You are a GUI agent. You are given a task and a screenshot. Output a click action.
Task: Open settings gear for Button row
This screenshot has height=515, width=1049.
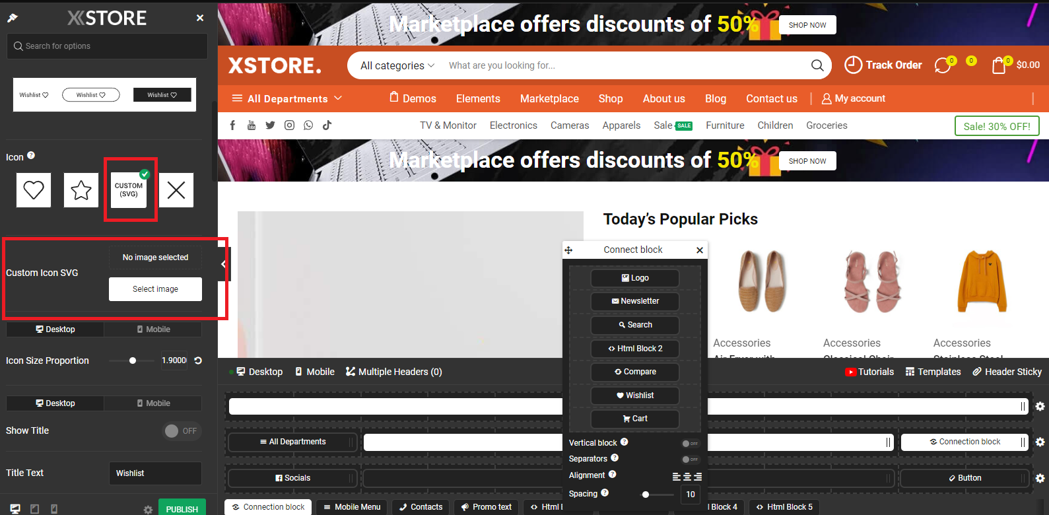[1040, 478]
